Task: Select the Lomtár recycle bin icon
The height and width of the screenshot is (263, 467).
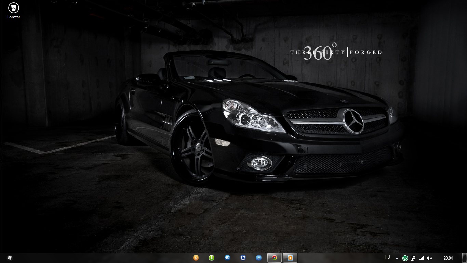Action: coord(14,11)
